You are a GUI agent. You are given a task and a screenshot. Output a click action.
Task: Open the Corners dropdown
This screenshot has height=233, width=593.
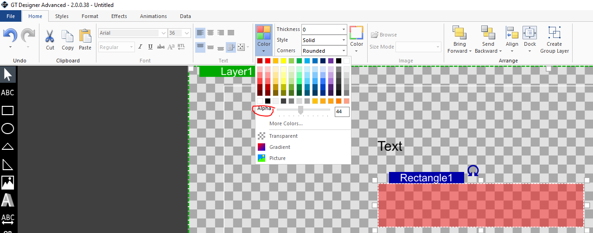(344, 51)
